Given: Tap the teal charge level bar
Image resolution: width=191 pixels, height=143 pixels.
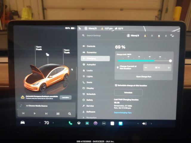Looking at the screenshot, I should [136, 60].
